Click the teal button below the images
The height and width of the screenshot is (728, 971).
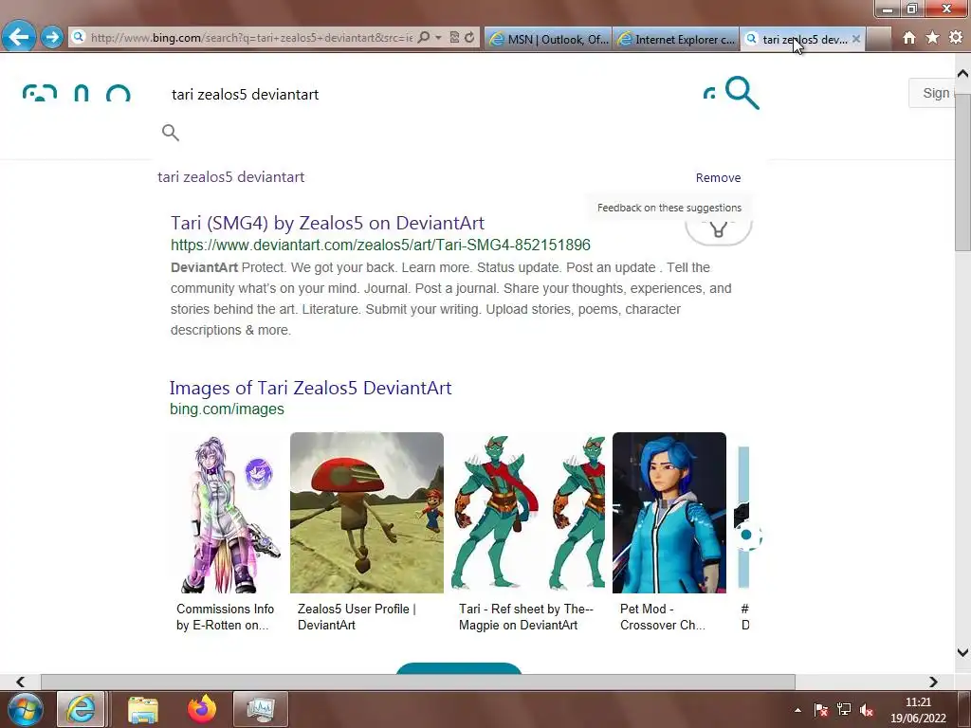[x=458, y=668]
